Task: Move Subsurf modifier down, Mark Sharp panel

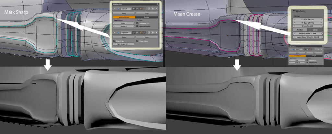Action: [x=152, y=9]
